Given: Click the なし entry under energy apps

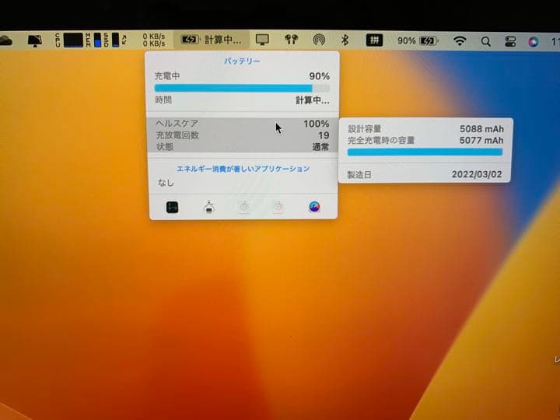Looking at the screenshot, I should (x=166, y=183).
